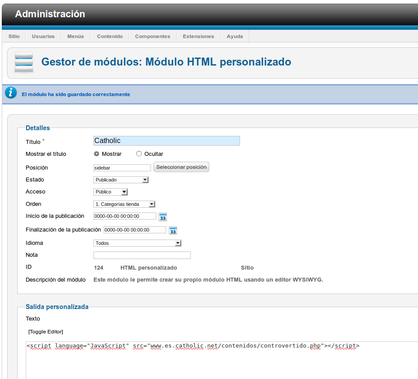Click the Toggle Editor link

pyautogui.click(x=46, y=332)
